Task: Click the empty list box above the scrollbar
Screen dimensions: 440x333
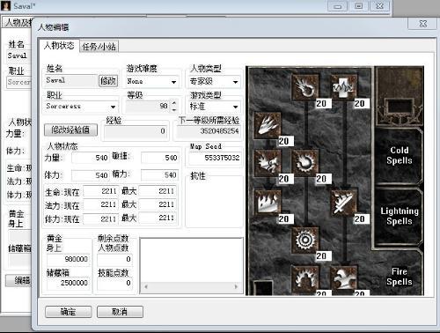Action: [x=192, y=261]
